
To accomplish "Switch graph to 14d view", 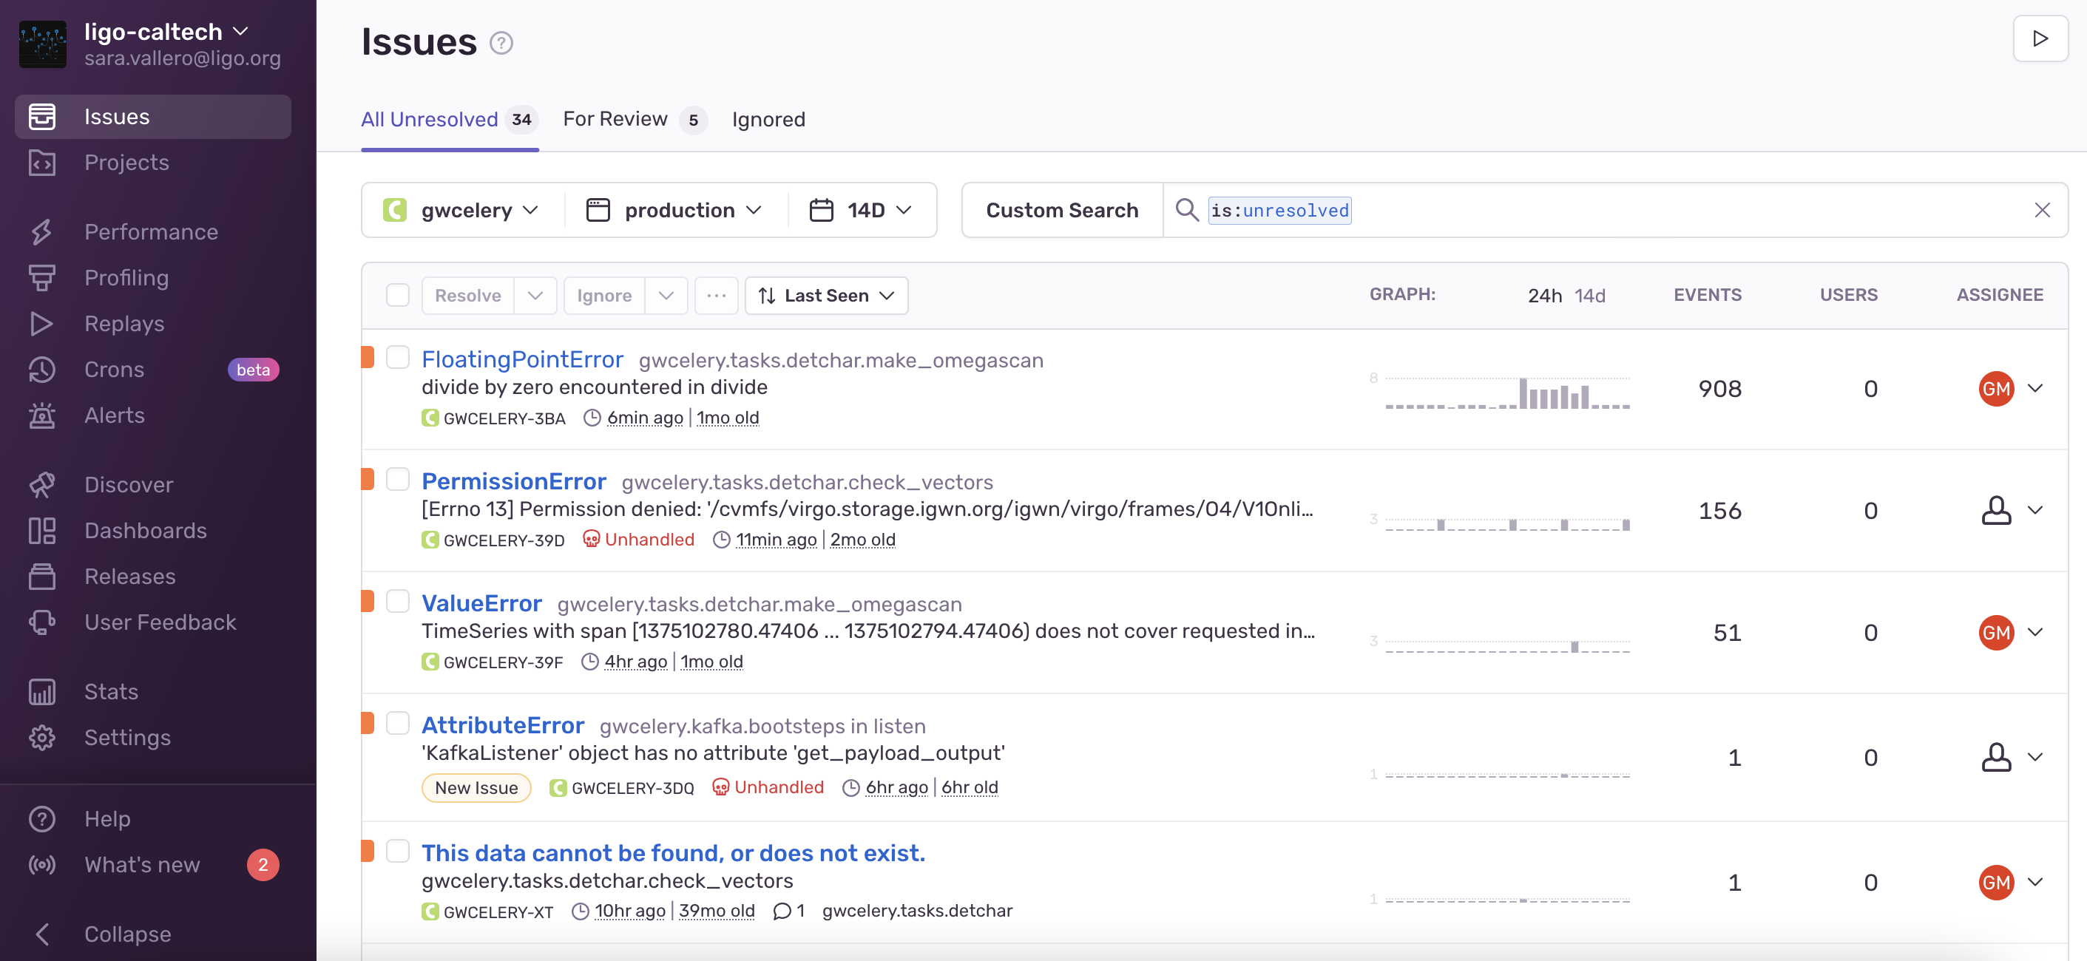I will point(1589,296).
